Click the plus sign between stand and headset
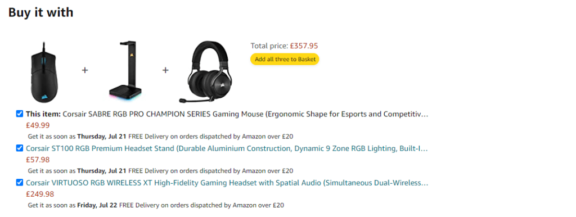This screenshot has height=217, width=576. click(x=166, y=70)
